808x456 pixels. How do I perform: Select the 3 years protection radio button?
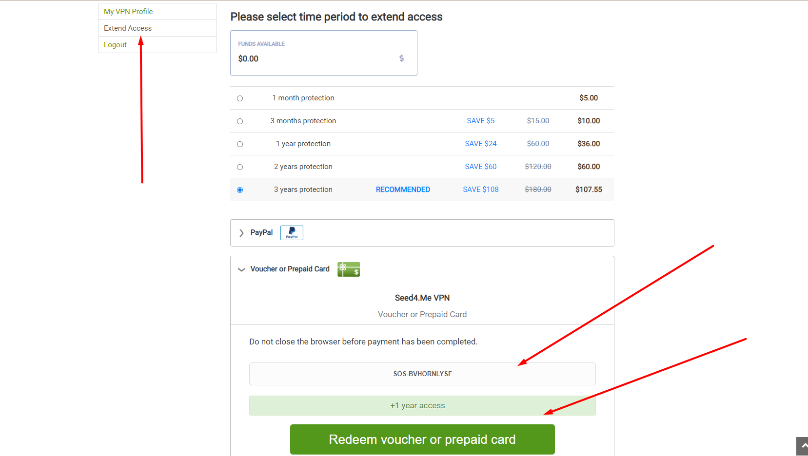240,190
